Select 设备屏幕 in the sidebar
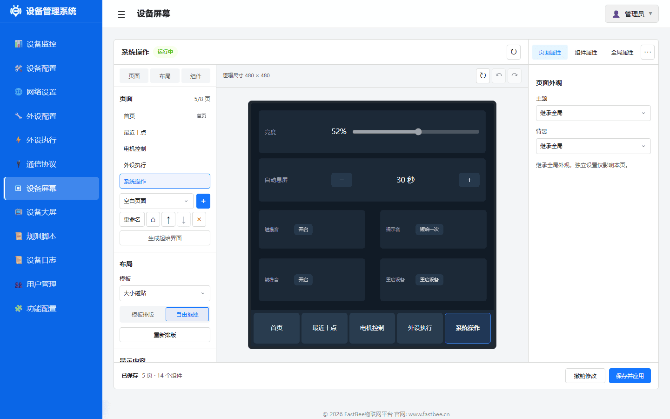The image size is (670, 419). (51, 188)
